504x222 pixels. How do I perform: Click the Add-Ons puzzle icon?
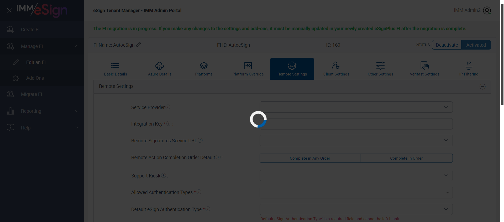pos(16,78)
